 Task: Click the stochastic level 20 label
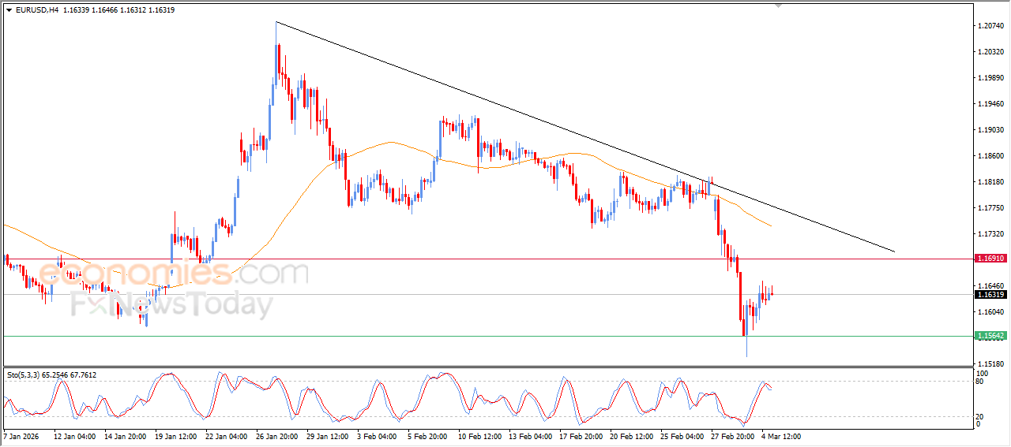[x=980, y=416]
